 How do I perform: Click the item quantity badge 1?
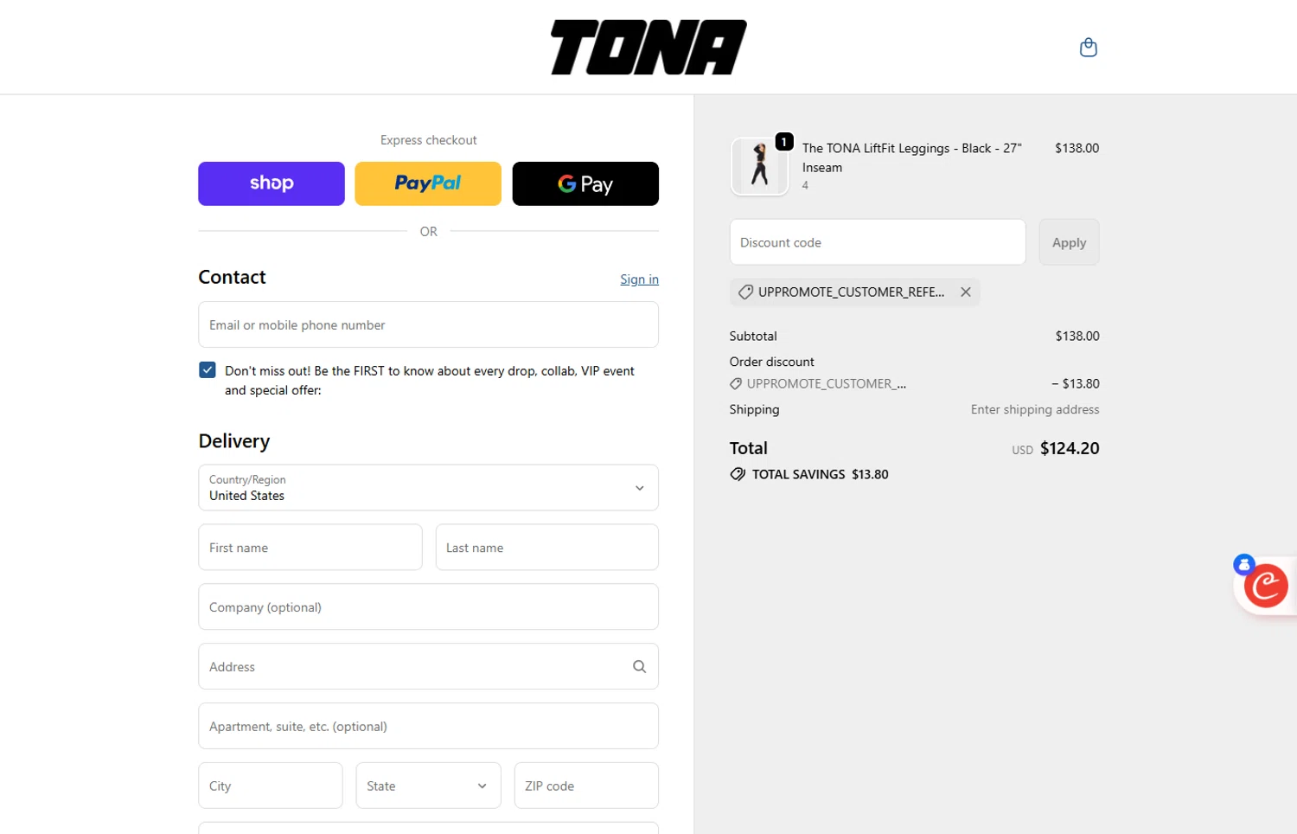coord(784,142)
